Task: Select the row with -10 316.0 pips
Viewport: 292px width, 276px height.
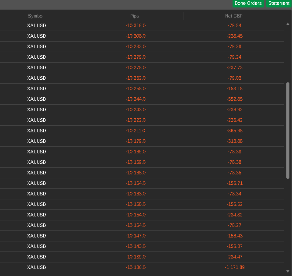Action: (142, 25)
